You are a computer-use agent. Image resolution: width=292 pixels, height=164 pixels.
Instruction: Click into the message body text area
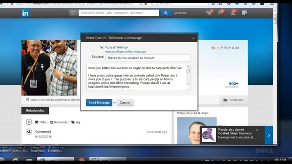[136, 77]
